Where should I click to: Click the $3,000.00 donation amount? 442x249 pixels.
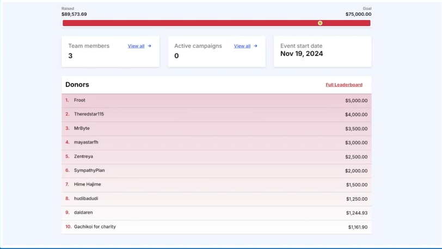coord(357,143)
